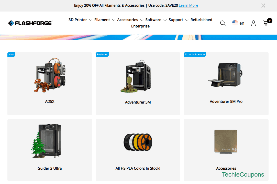Image resolution: width=277 pixels, height=184 pixels.
Task: Click the cart item count badge
Action: point(270,21)
